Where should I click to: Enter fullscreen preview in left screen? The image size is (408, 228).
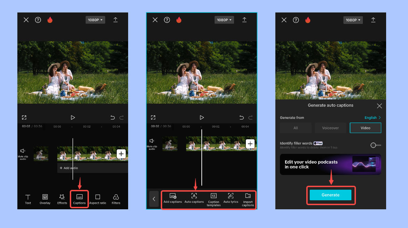point(24,117)
